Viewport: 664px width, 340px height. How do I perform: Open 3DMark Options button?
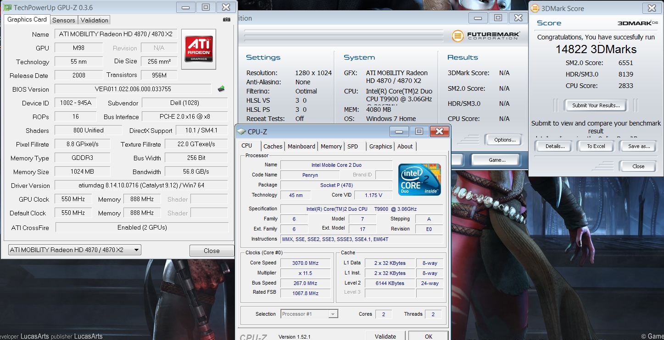505,140
